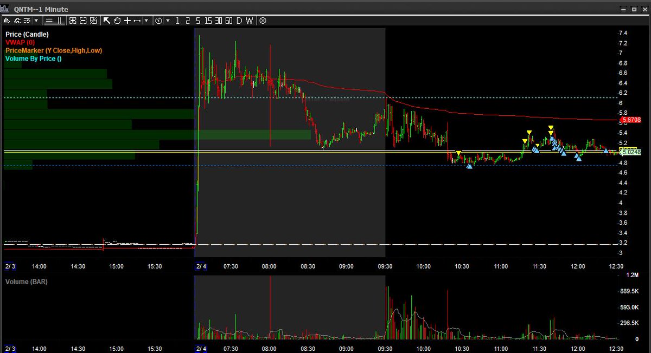Screen dimensions: 651x353
Task: Switch chart to 1 minute interval
Action: [x=177, y=21]
